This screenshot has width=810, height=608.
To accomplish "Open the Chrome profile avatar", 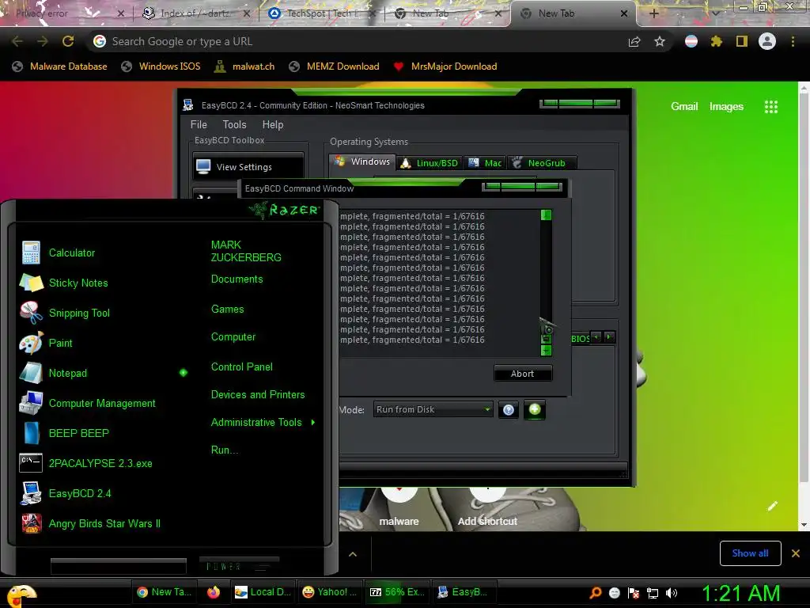I will [767, 41].
